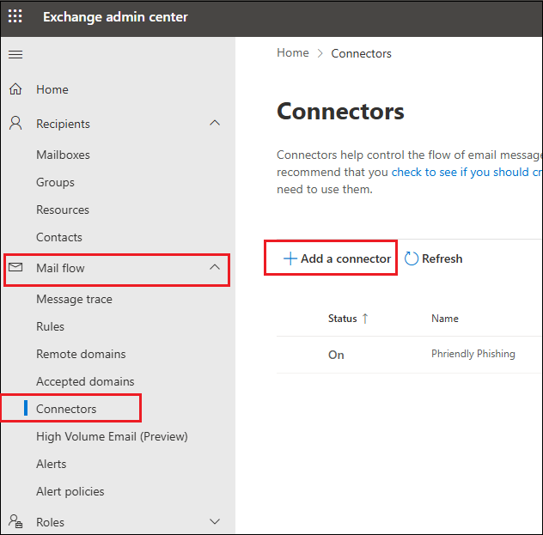The image size is (543, 535).
Task: Select the Phriendly Phishing connector row
Action: 409,355
